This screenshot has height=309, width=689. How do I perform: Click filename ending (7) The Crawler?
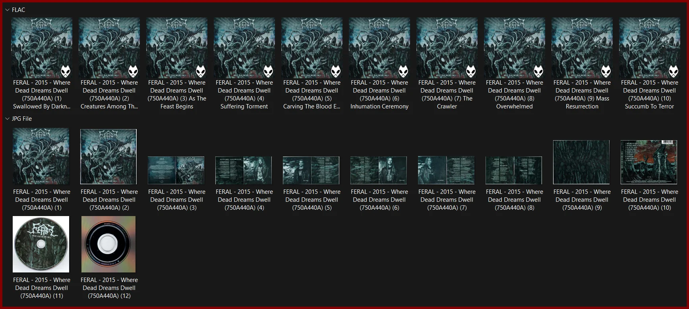(x=447, y=95)
